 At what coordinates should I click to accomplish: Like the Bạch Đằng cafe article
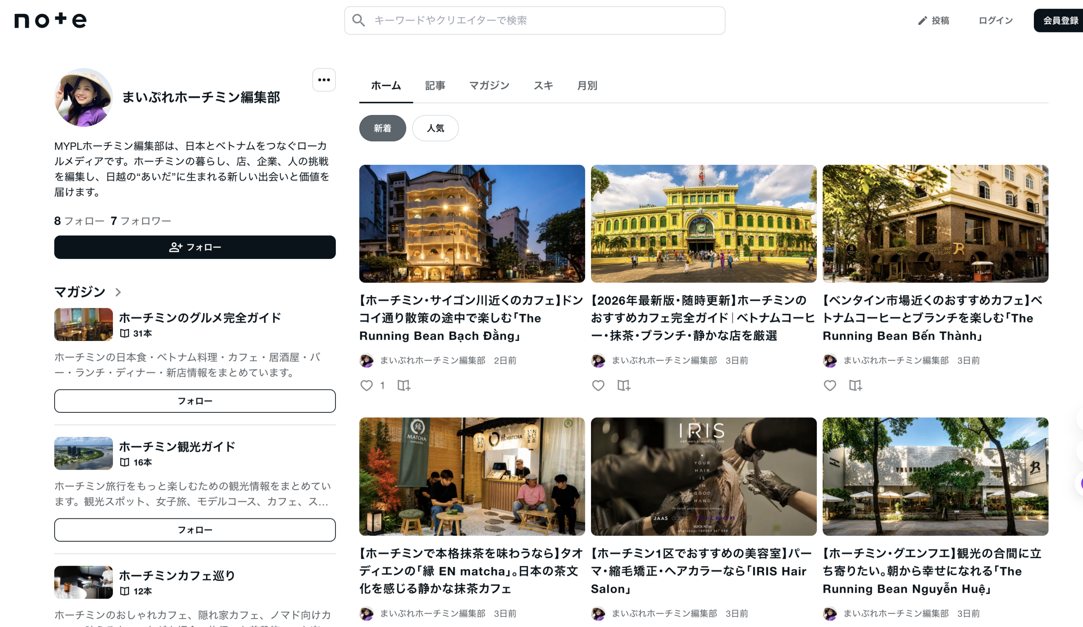point(367,385)
